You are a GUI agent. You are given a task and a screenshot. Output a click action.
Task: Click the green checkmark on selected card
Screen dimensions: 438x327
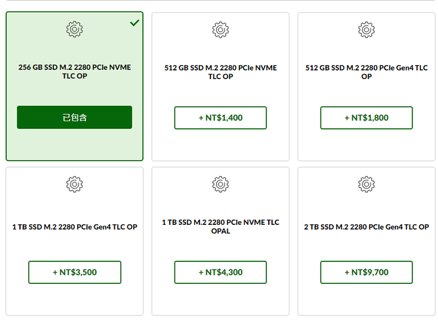pos(134,22)
